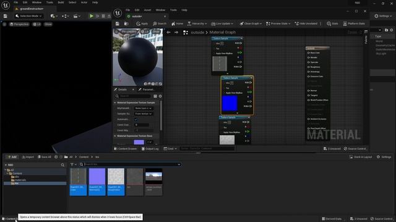Open Edit menu in material editor
The image size is (396, 222).
[x=137, y=10]
